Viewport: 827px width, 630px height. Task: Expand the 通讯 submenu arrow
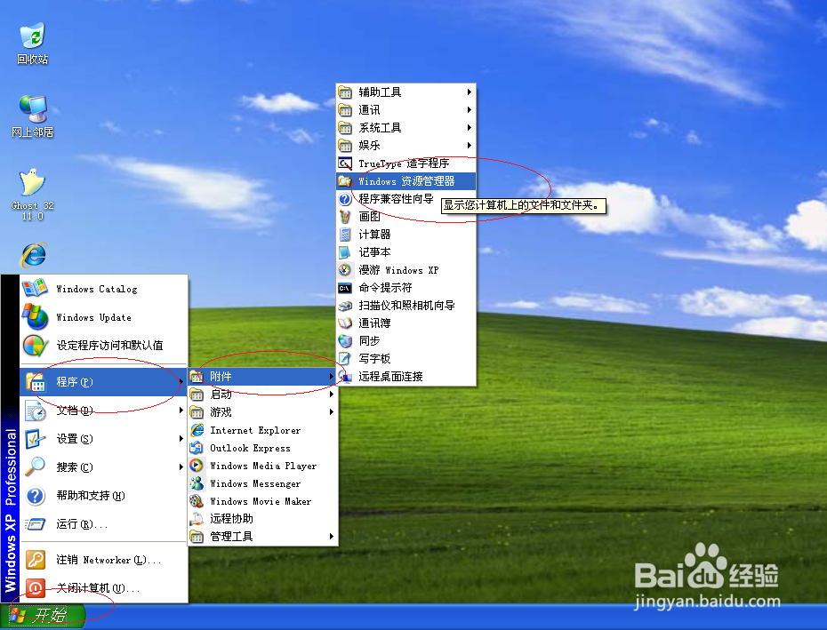(469, 109)
